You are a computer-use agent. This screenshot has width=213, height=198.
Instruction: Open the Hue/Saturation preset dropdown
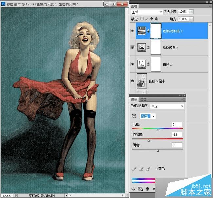coord(167,106)
